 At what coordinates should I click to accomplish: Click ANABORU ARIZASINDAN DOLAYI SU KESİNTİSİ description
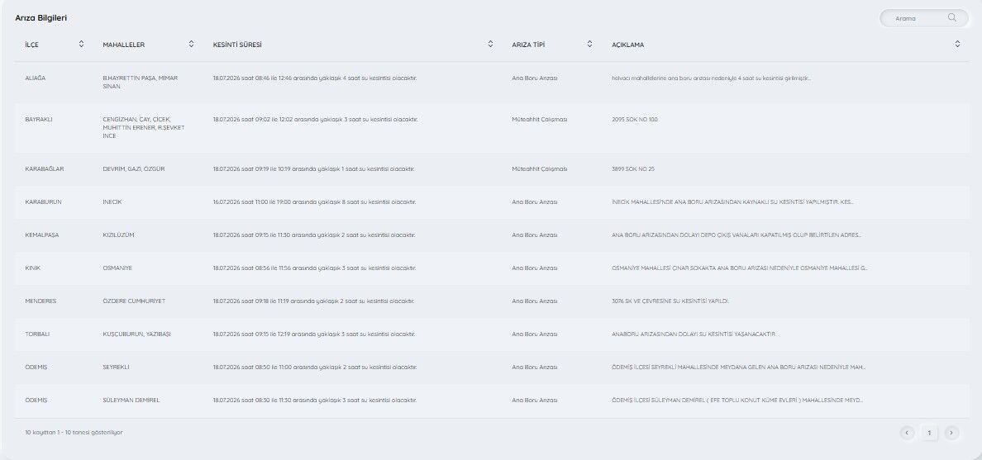pos(694,334)
